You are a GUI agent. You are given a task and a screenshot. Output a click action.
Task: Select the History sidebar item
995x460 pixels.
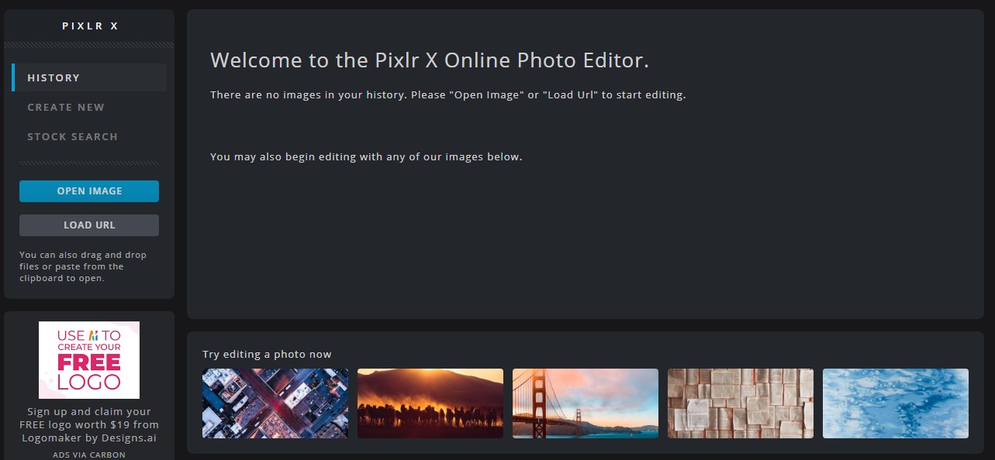click(x=89, y=77)
